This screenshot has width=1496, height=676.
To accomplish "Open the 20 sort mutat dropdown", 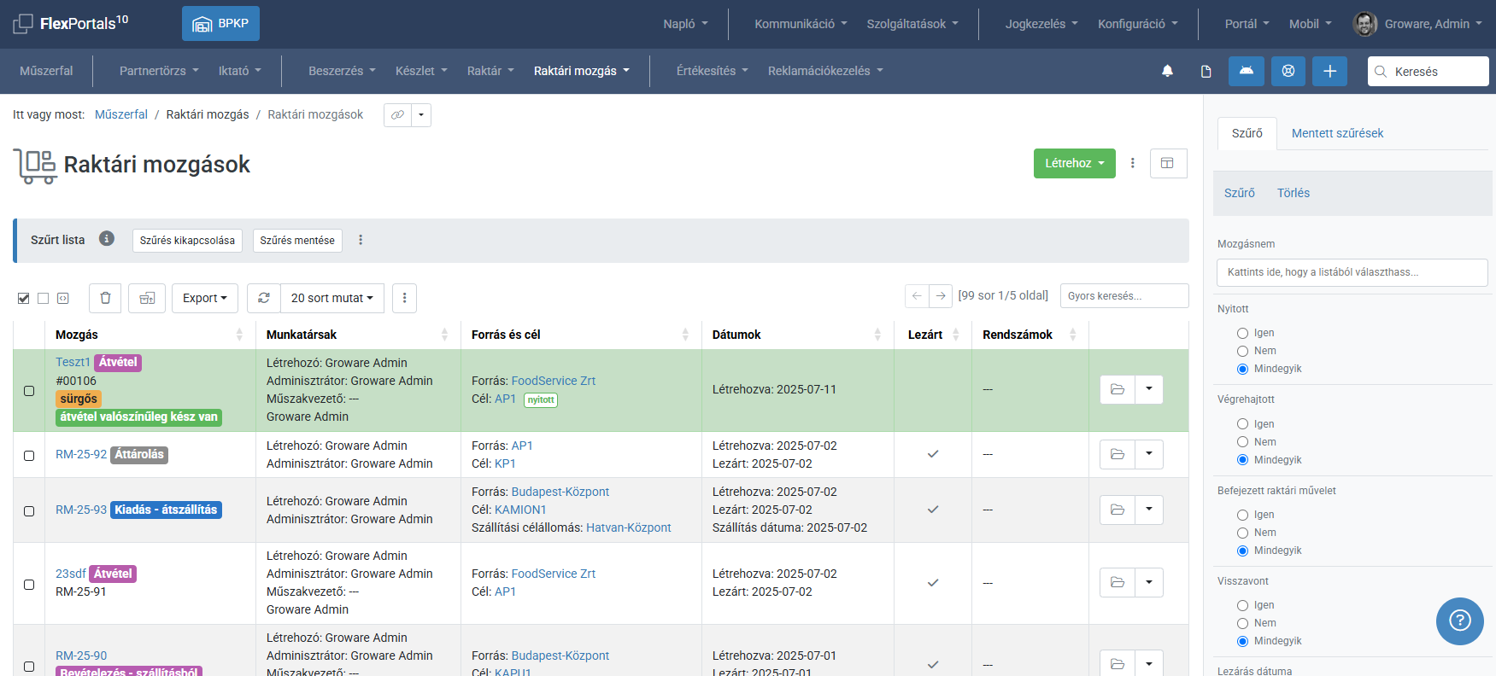I will pyautogui.click(x=332, y=298).
